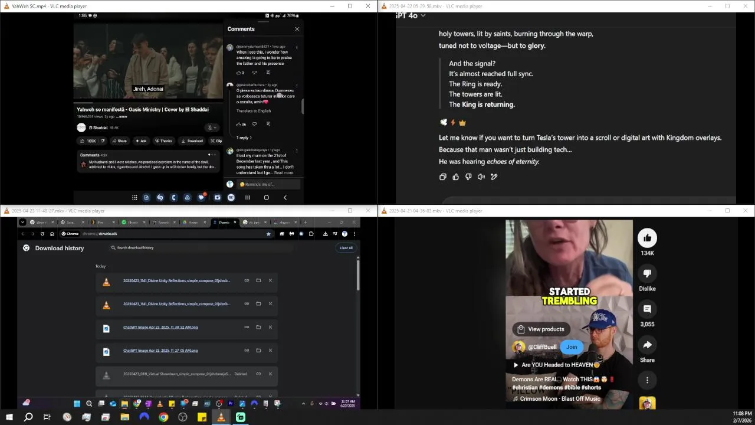Click the "Reminds me of..." comment field
The height and width of the screenshot is (425, 755).
pos(267,184)
